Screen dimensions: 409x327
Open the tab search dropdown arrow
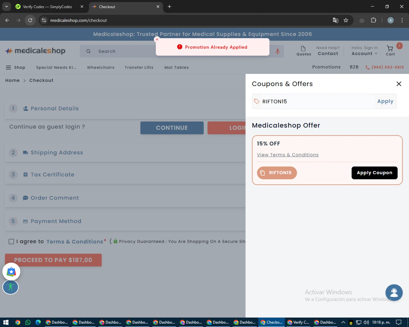[6, 7]
